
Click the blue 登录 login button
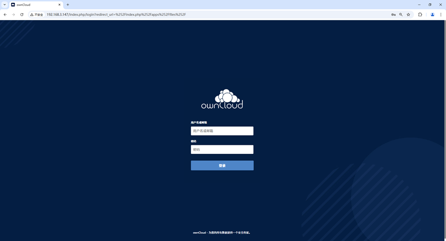pos(222,166)
